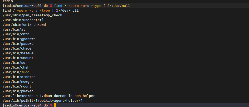Click the /usr/bin/umount line

(18, 58)
